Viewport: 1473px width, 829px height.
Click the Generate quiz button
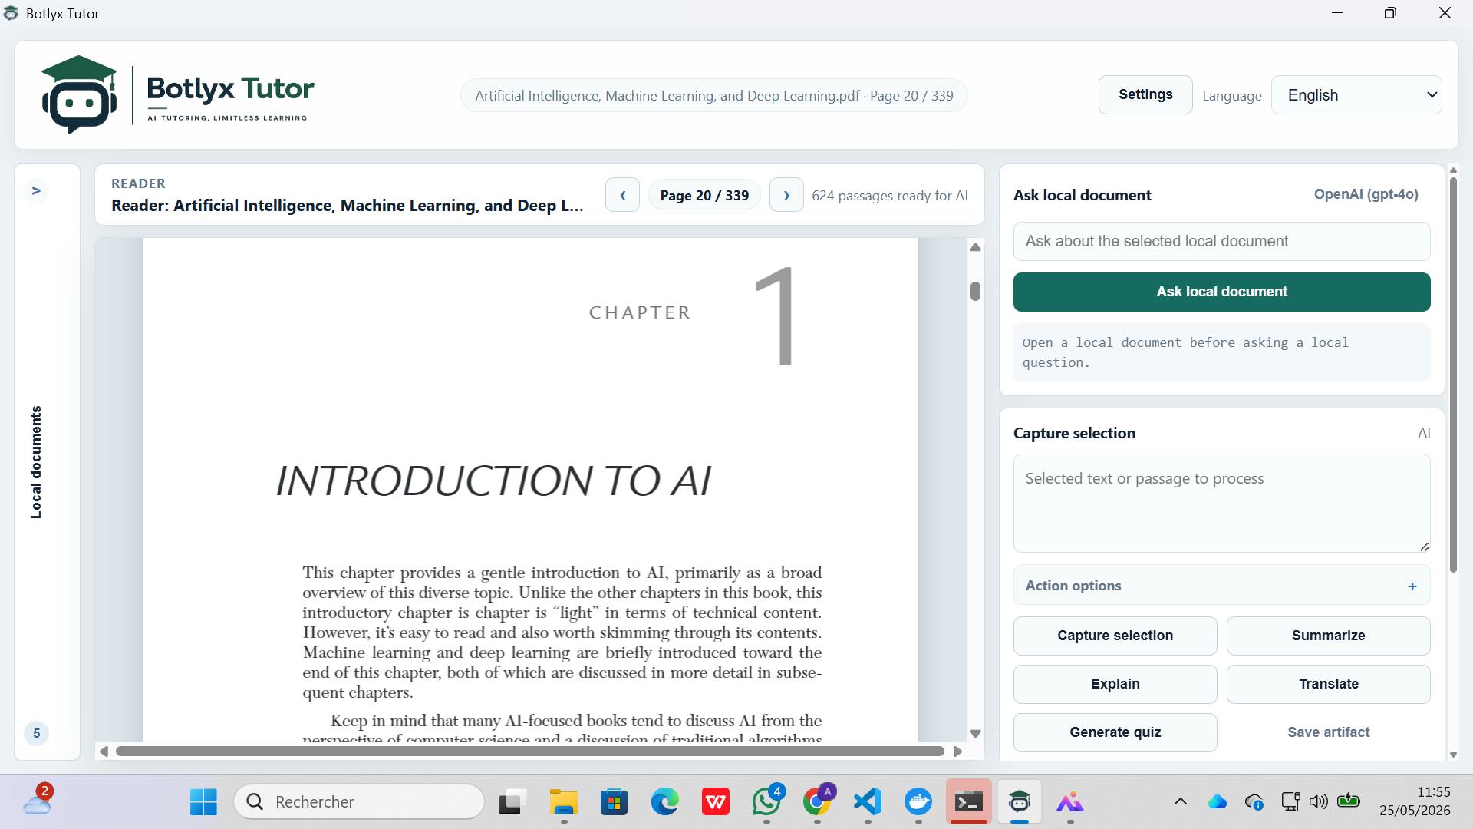point(1115,732)
